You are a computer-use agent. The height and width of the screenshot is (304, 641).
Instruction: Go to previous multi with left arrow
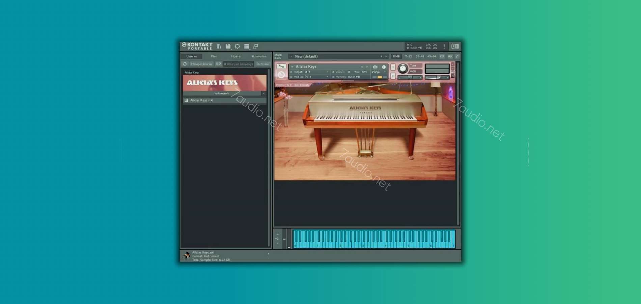coord(381,56)
